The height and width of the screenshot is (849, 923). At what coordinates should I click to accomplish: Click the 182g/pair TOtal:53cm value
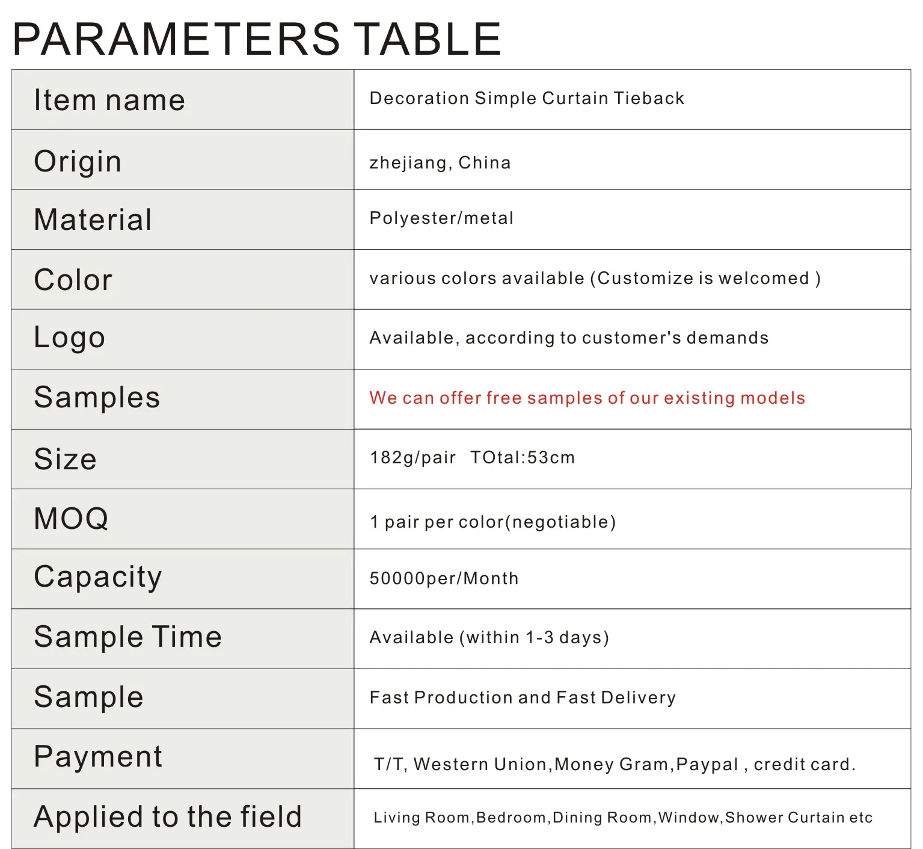(x=472, y=457)
